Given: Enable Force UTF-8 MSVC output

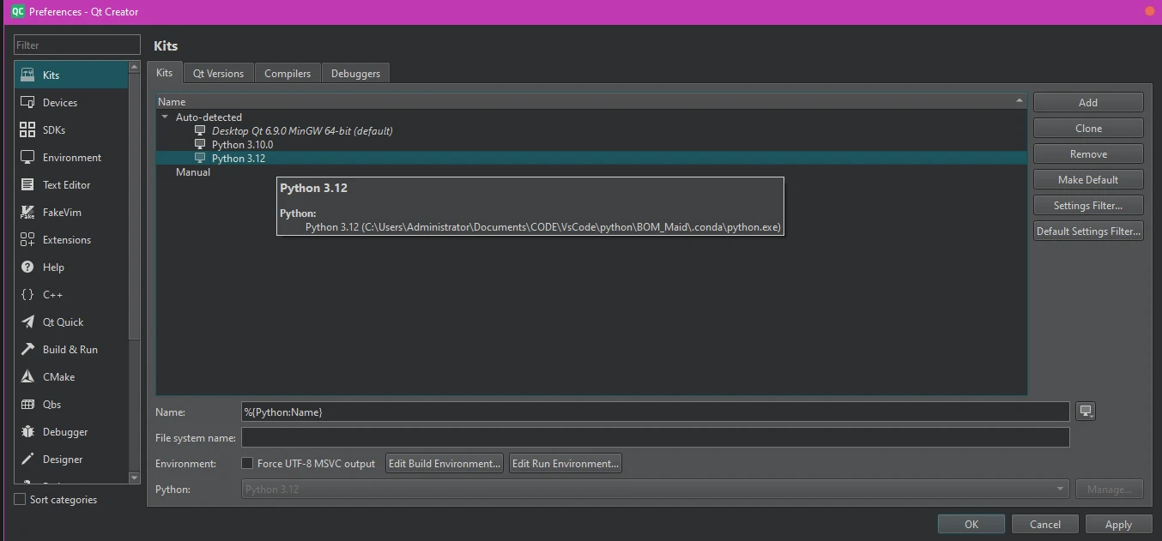Looking at the screenshot, I should 247,463.
